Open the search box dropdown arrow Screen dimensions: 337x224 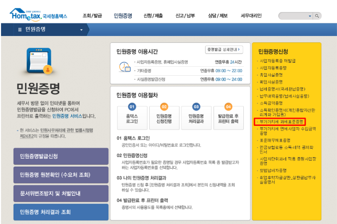310,16
